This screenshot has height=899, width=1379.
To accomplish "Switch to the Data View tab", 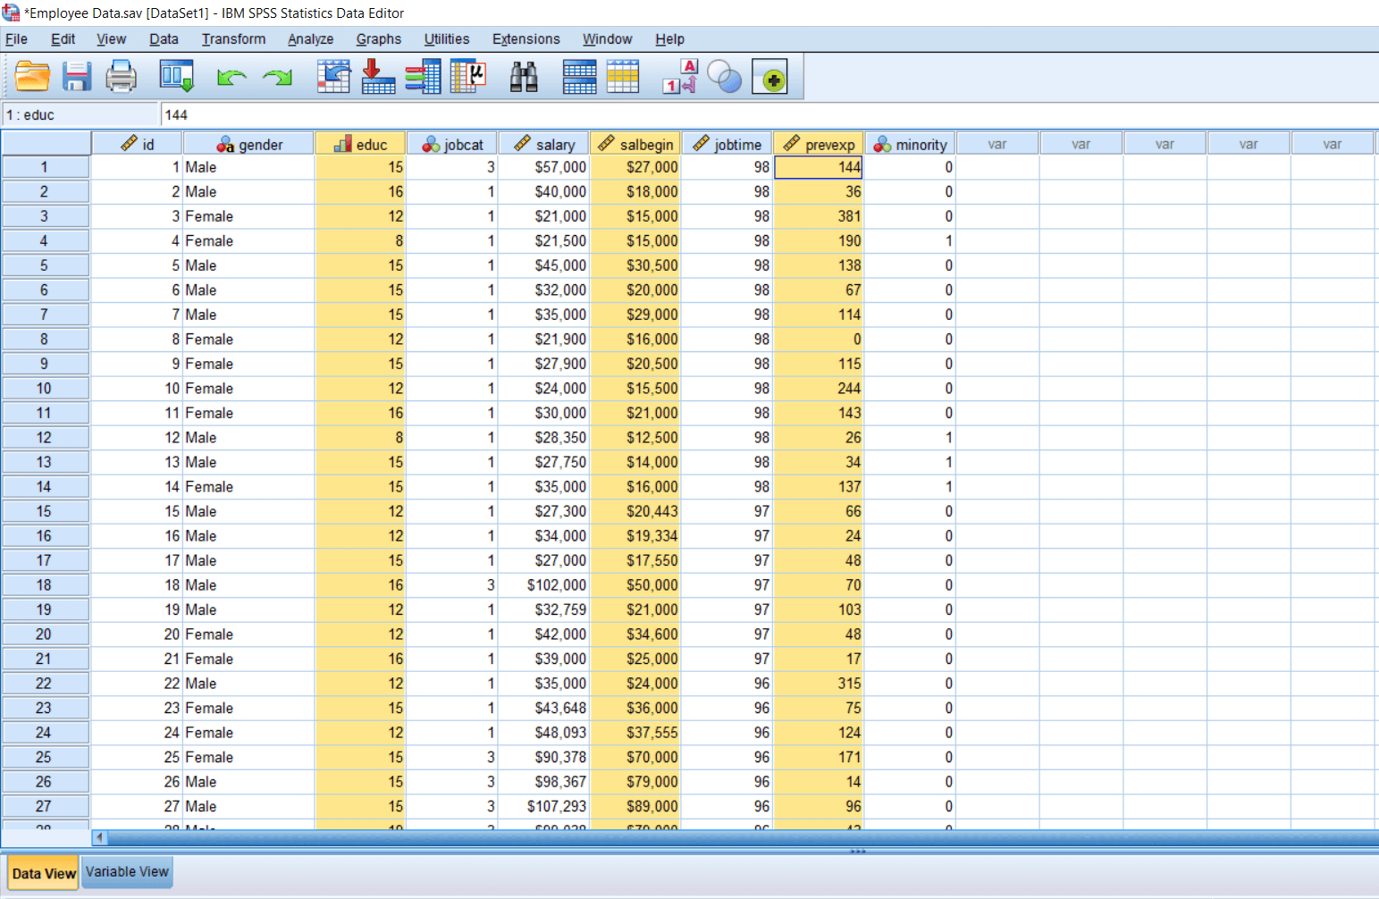I will coord(44,873).
